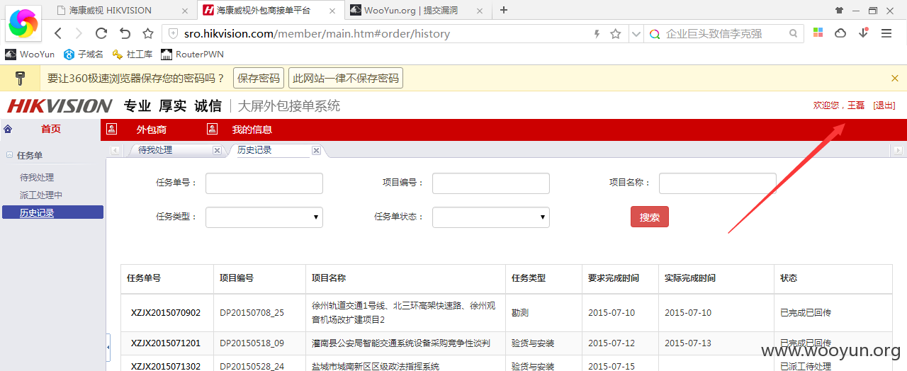This screenshot has width=907, height=371.
Task: Open the colorful apps grid extension icon
Action: [818, 33]
